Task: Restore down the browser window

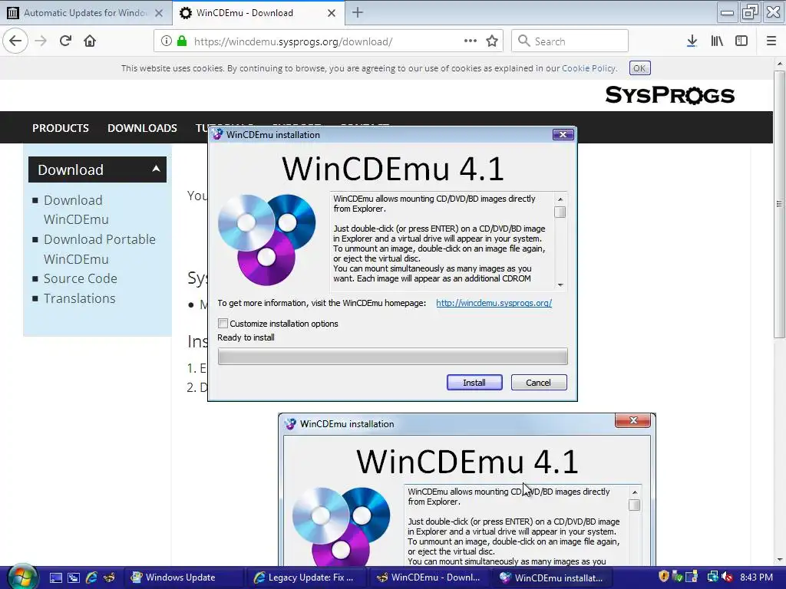Action: click(750, 12)
